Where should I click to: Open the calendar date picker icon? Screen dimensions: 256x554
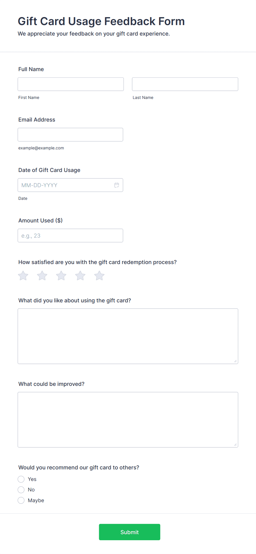coord(117,185)
